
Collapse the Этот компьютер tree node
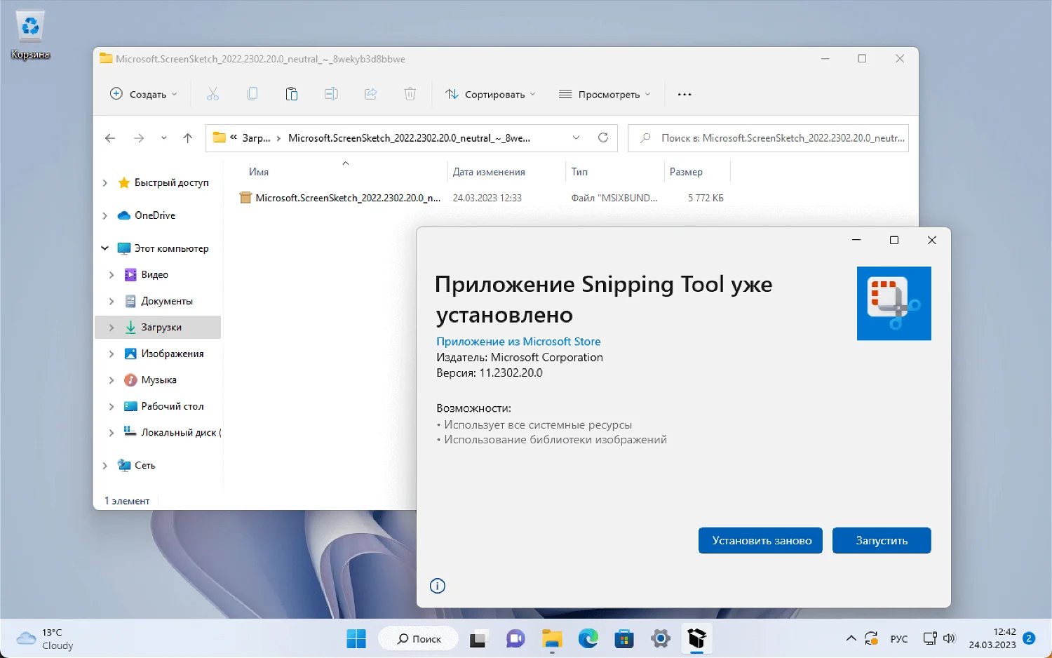[x=104, y=248]
